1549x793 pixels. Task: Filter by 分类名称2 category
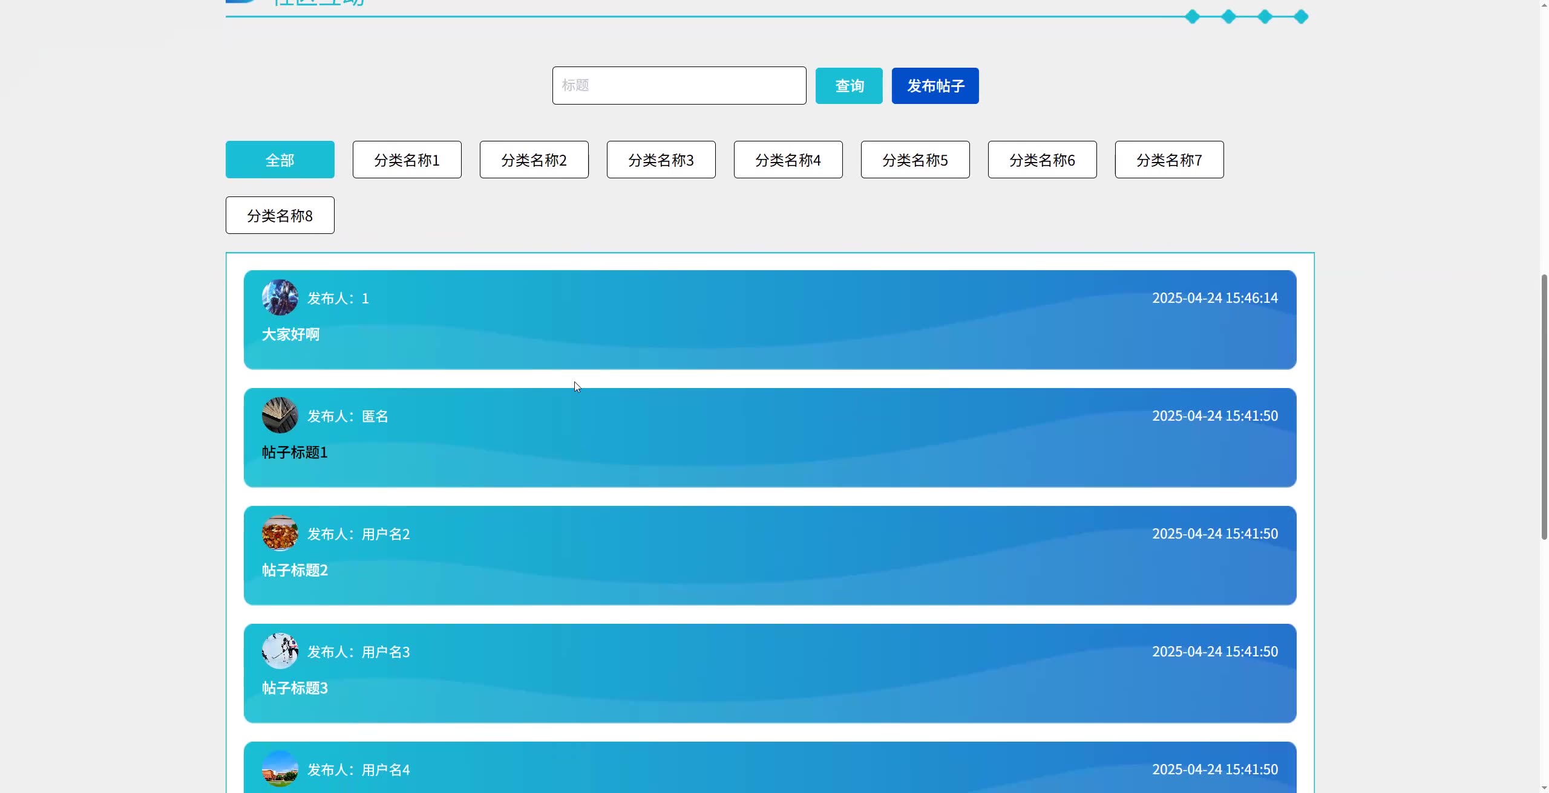[534, 160]
